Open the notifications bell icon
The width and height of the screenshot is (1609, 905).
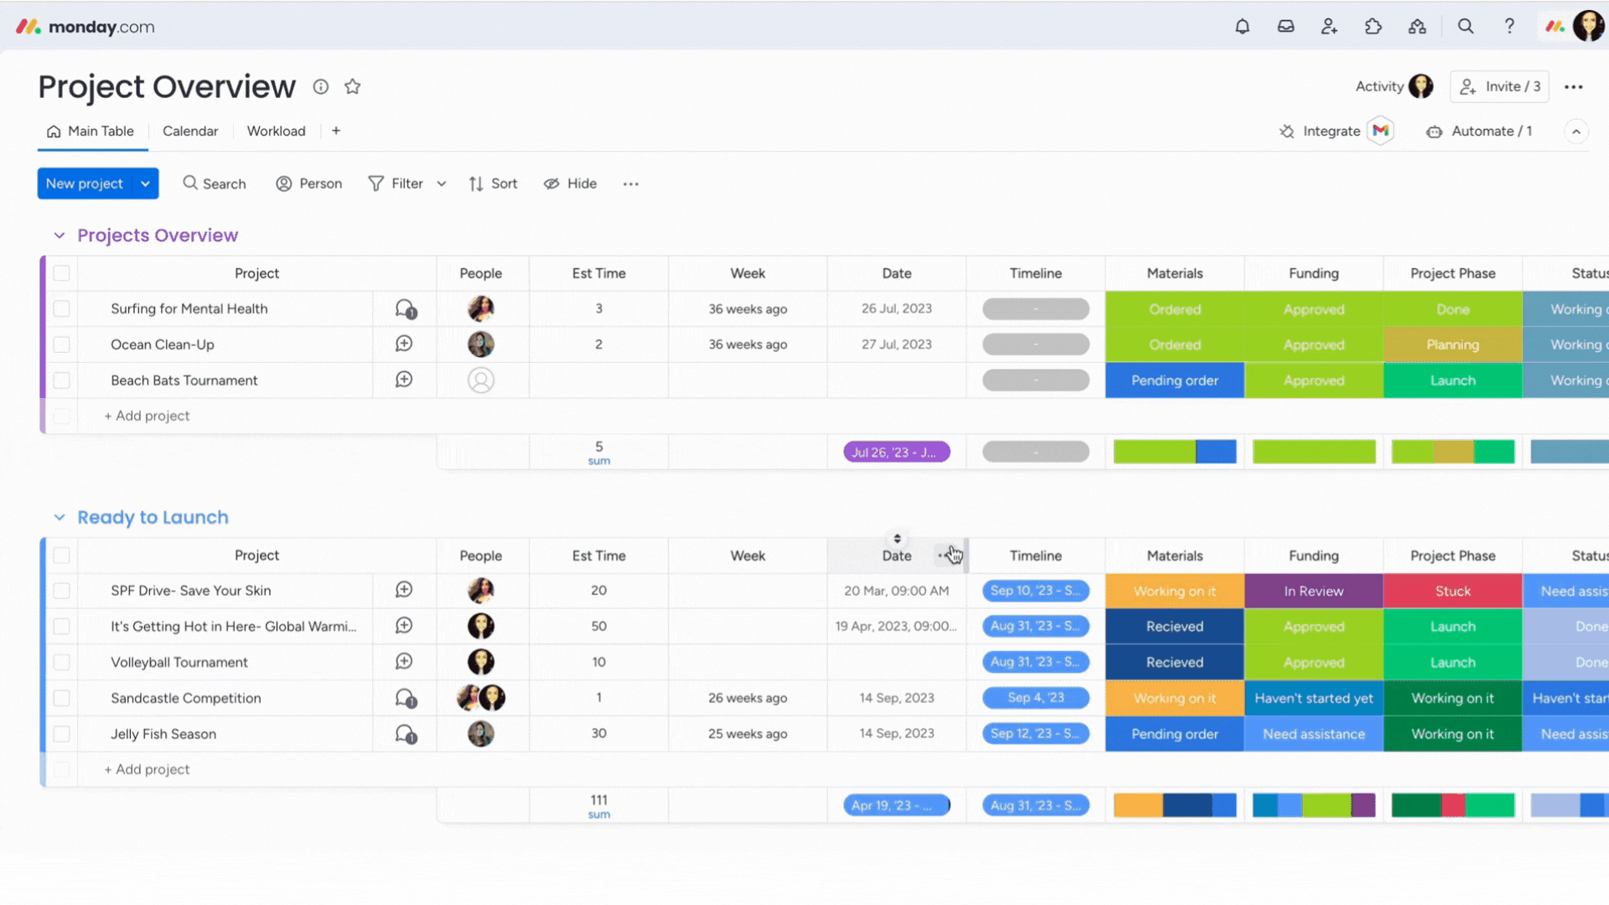point(1242,27)
